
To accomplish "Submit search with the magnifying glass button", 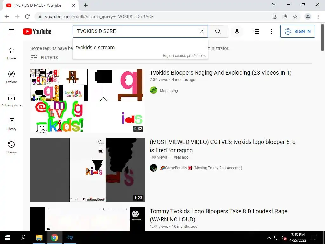I will tap(218, 31).
